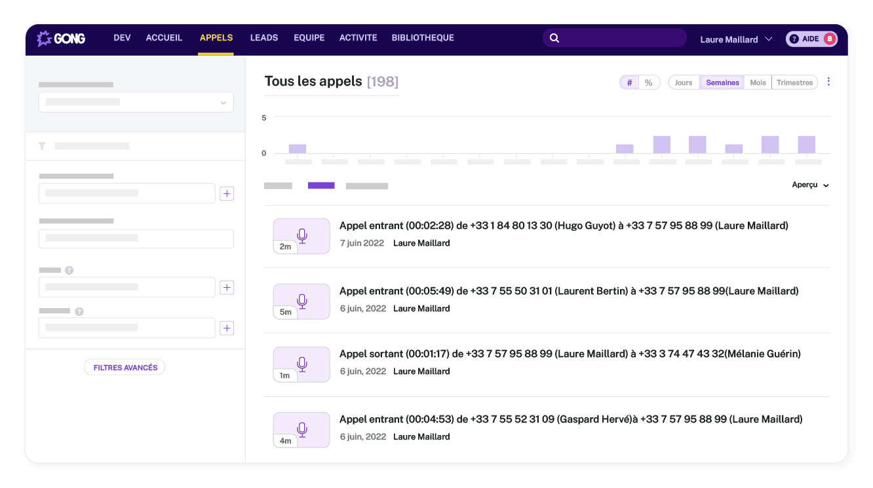Click the Gong logo icon
This screenshot has width=873, height=488.
pos(46,38)
